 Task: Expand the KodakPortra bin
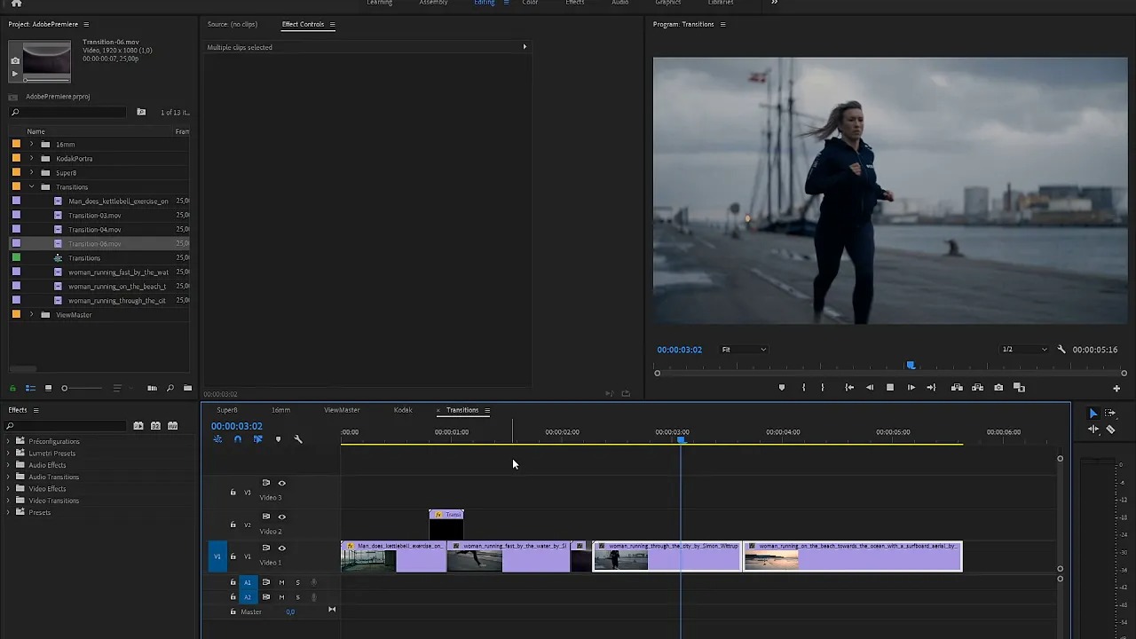click(x=31, y=159)
